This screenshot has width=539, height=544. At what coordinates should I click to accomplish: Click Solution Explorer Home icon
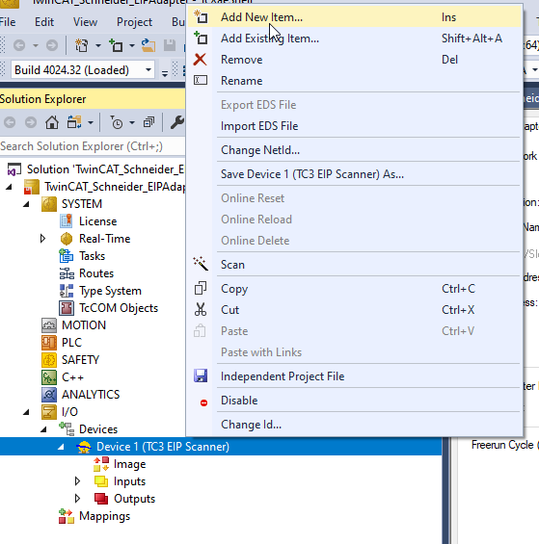coord(52,122)
